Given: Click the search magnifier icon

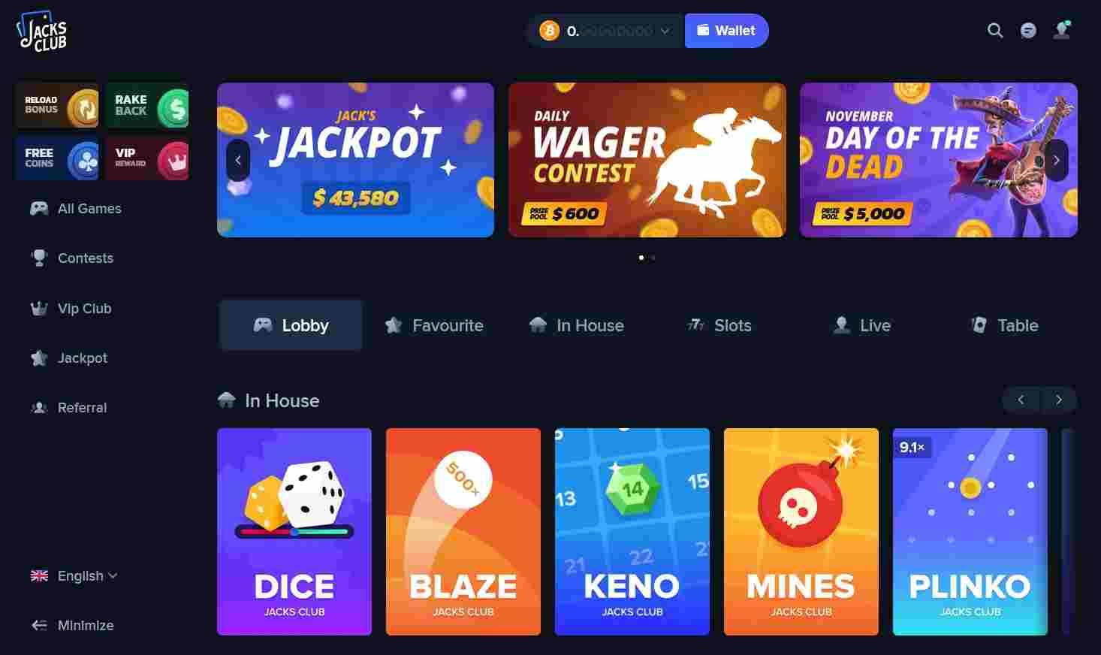Looking at the screenshot, I should [x=995, y=31].
